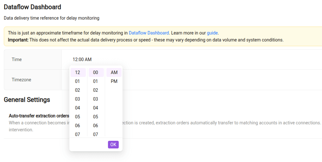Select AM in the time picker
The width and height of the screenshot is (322, 162).
[114, 72]
